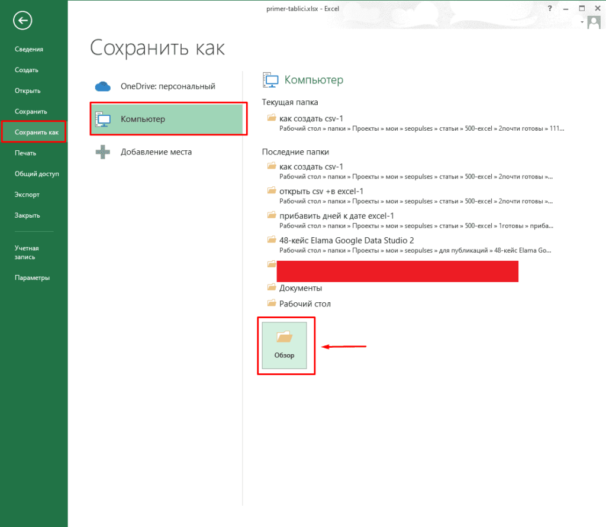Select the Печать menu item
Screen dimensions: 606x527
click(x=25, y=153)
